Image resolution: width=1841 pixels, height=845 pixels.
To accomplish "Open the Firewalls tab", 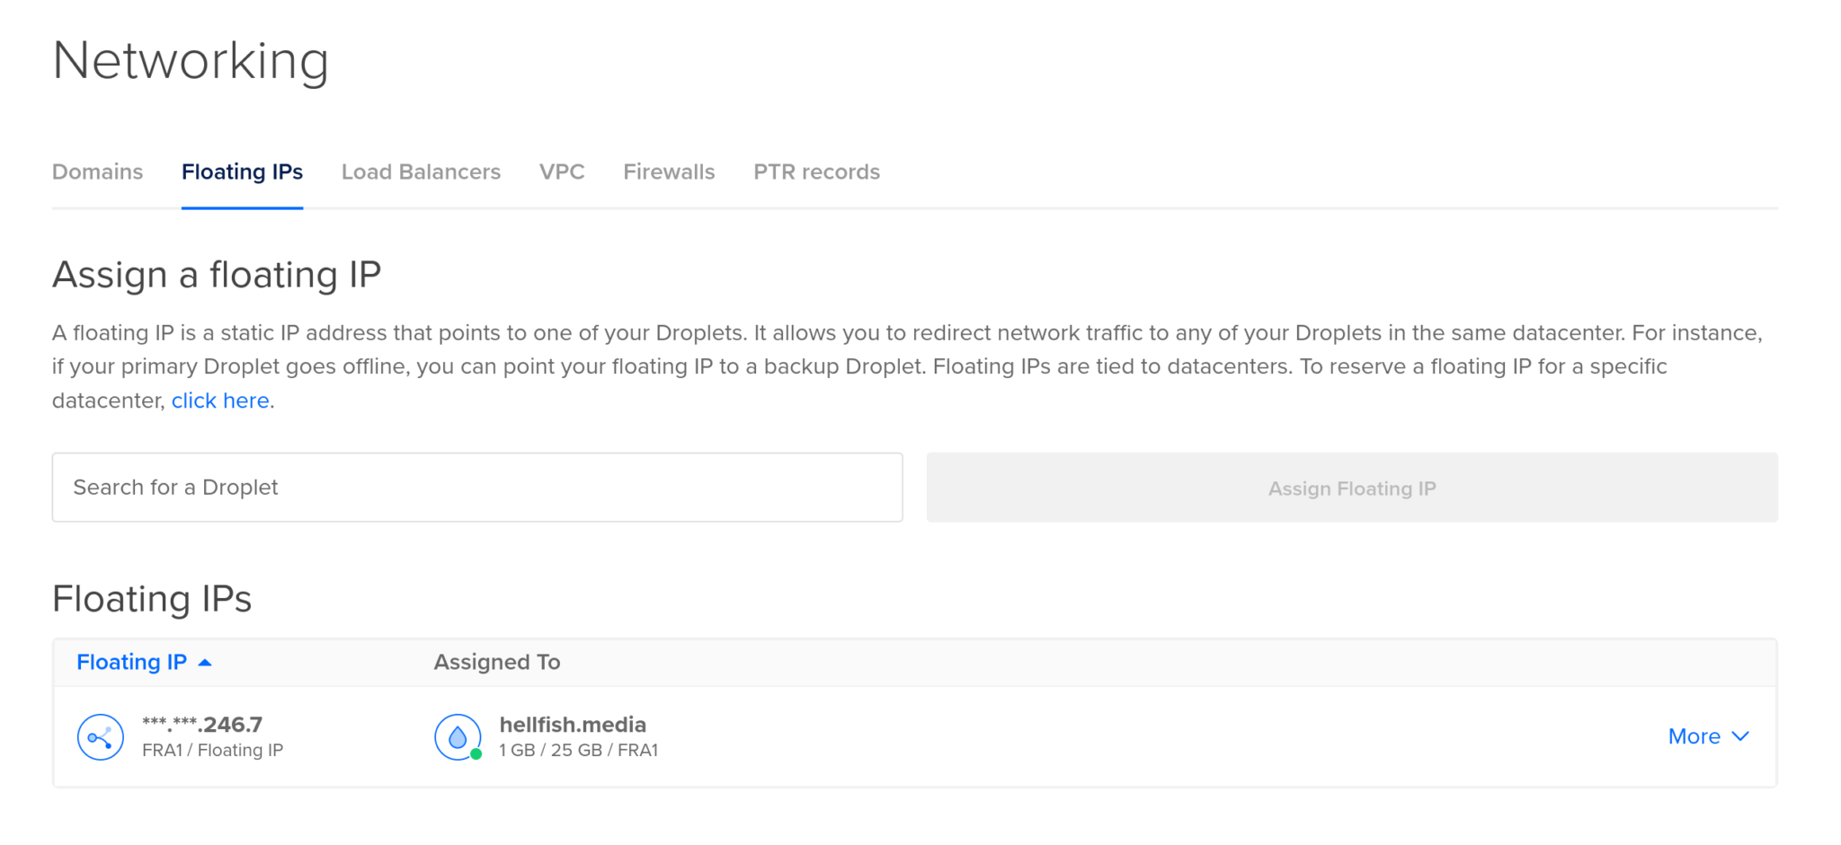I will point(669,172).
